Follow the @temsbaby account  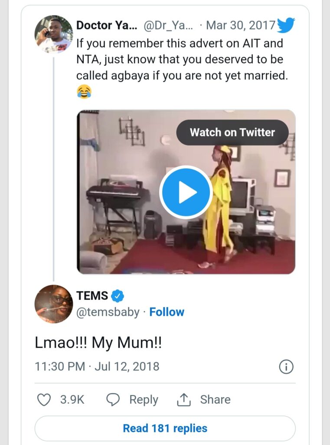point(167,312)
